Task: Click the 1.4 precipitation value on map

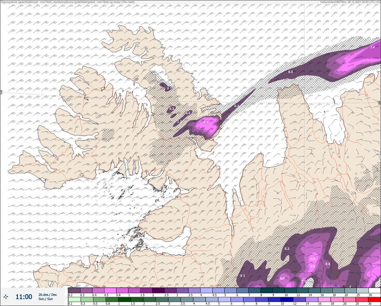Action: tap(372, 48)
